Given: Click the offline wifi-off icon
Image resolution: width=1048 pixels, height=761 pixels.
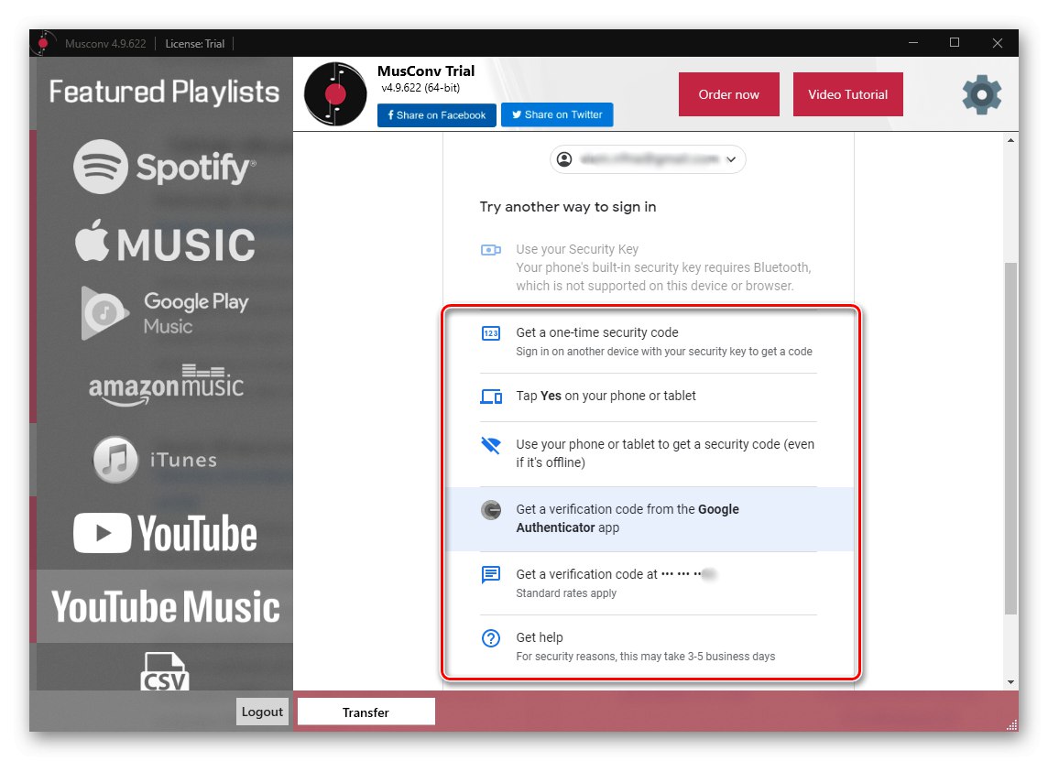Looking at the screenshot, I should tap(491, 445).
